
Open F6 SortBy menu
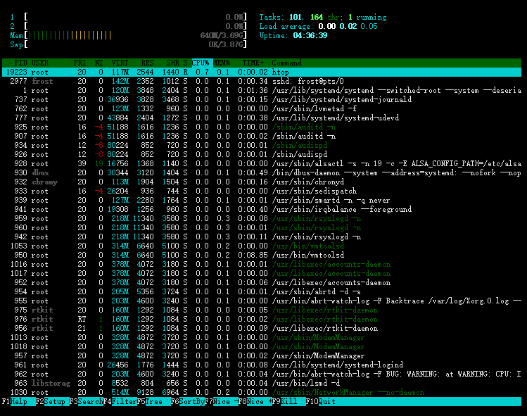tap(187, 401)
